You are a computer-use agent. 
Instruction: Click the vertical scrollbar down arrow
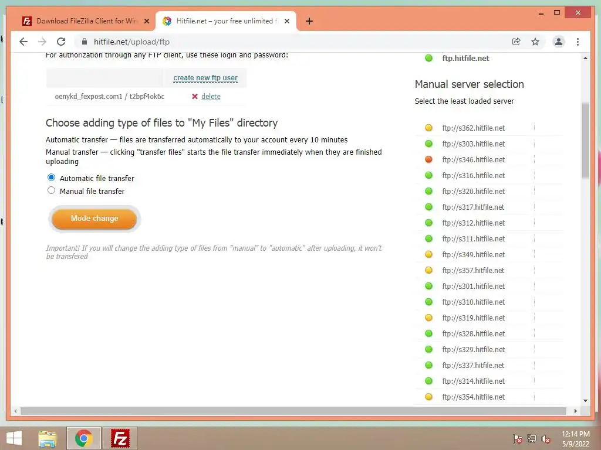tap(585, 401)
